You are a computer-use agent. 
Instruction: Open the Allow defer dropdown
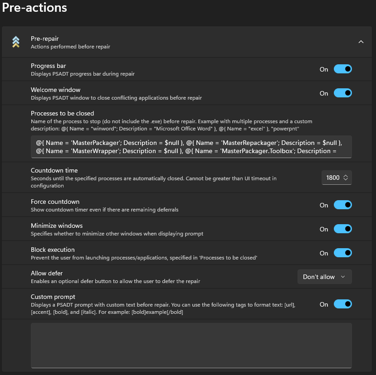(324, 277)
